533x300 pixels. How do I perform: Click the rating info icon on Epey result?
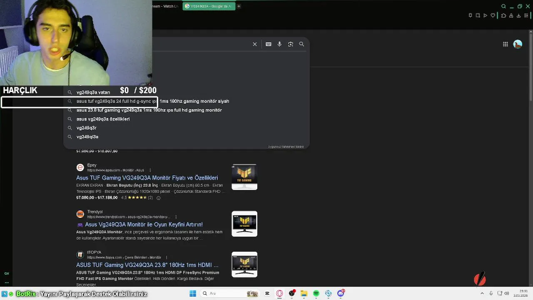(158, 198)
